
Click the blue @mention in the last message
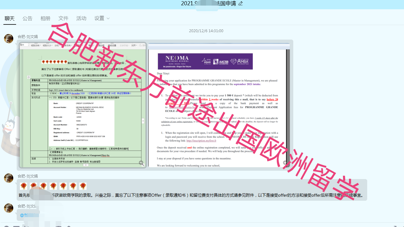tap(29, 215)
